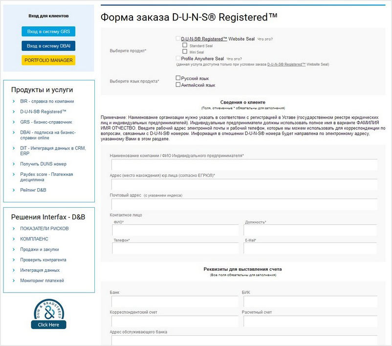Image resolution: width=392 pixels, height=346 pixels.
Task: Click chevron icon beside BIR - справка по компании
Action: (14, 101)
